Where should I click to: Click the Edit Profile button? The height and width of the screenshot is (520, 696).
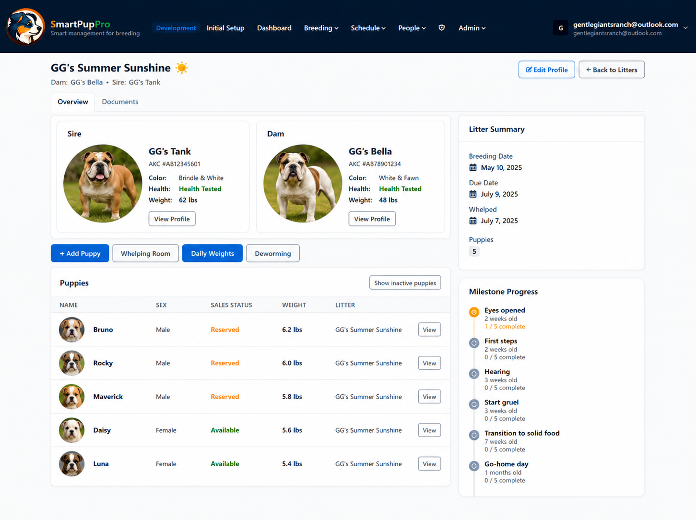point(547,70)
